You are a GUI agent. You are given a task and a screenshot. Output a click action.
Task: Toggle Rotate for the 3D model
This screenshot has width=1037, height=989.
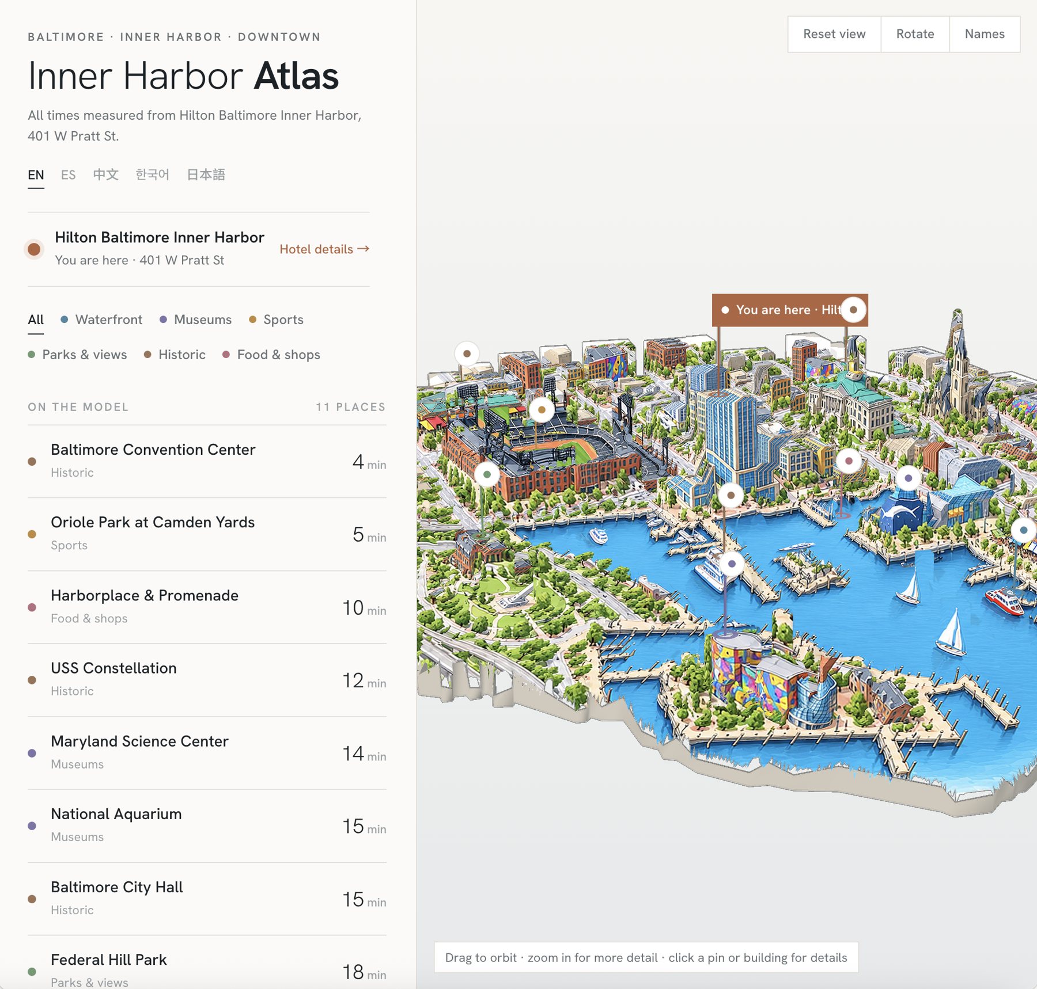coord(915,34)
